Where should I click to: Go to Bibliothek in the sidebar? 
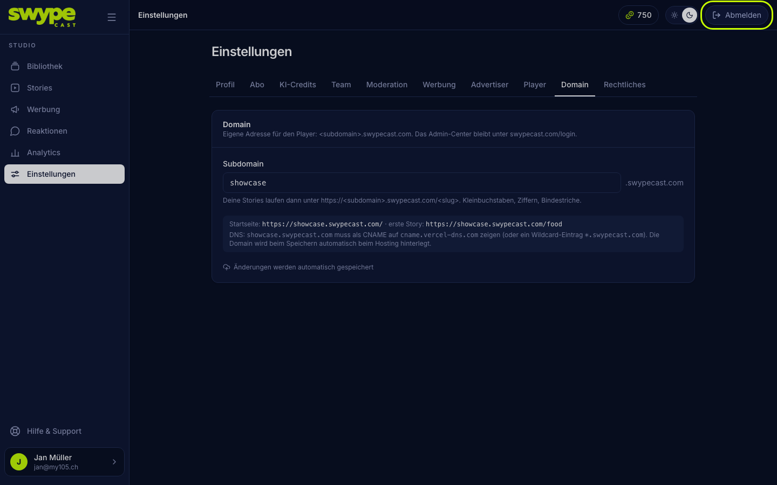pyautogui.click(x=65, y=66)
